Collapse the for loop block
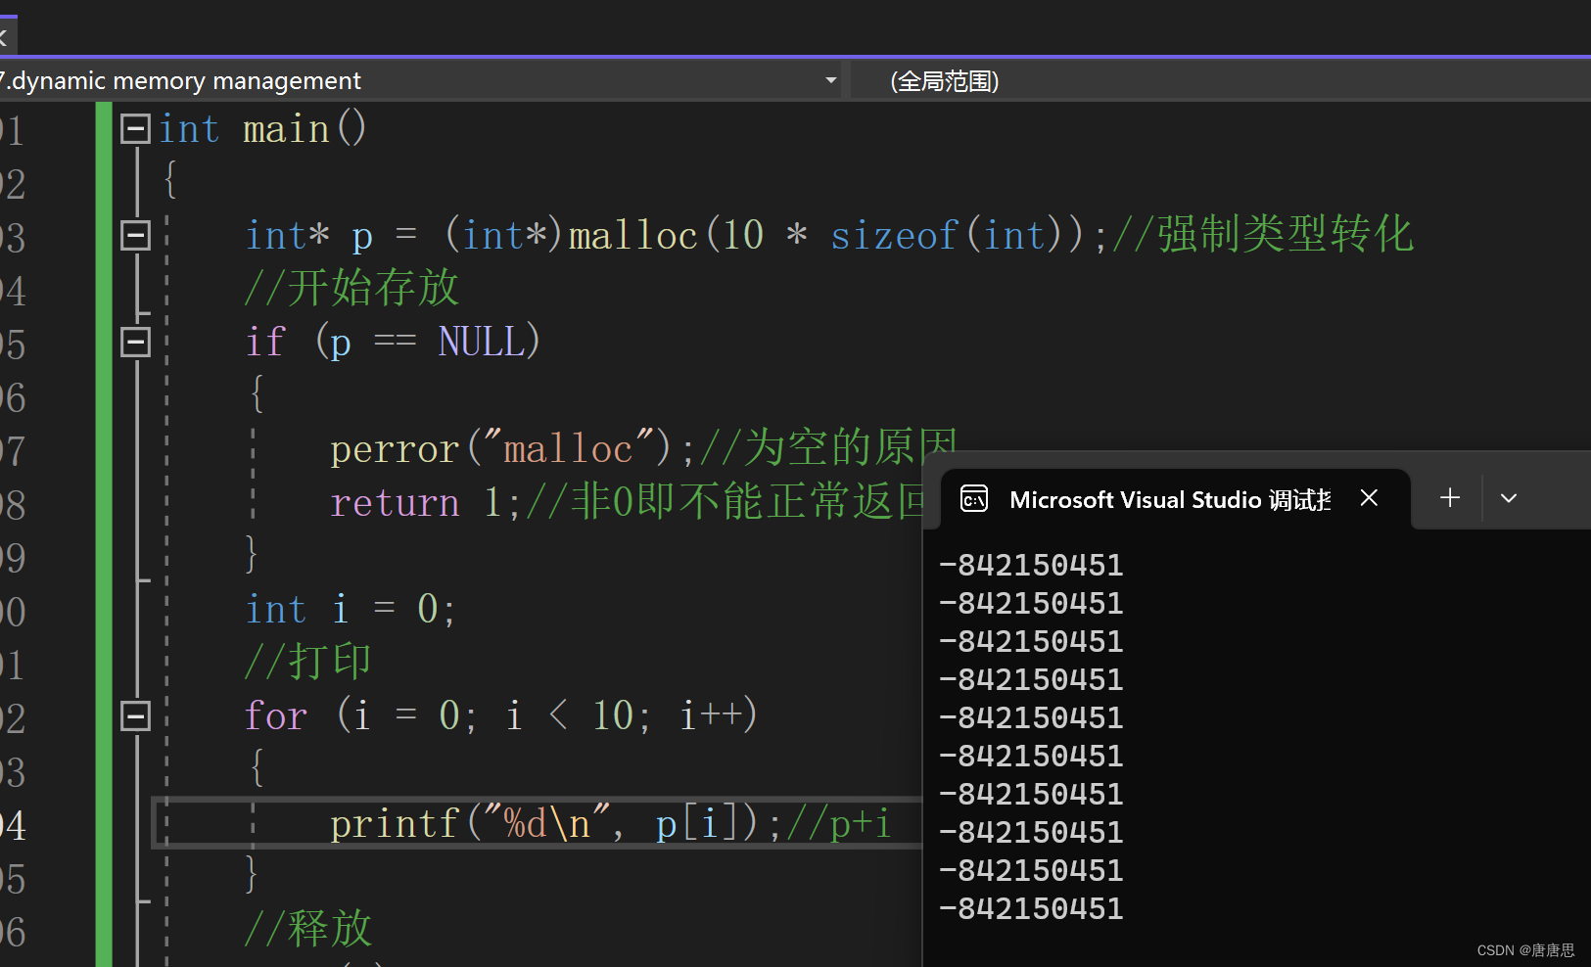Screen dimensions: 1591x967 [135, 715]
